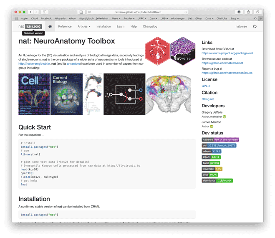
Task: Open the News bookmarks folder dropdown
Action: (x=116, y=18)
